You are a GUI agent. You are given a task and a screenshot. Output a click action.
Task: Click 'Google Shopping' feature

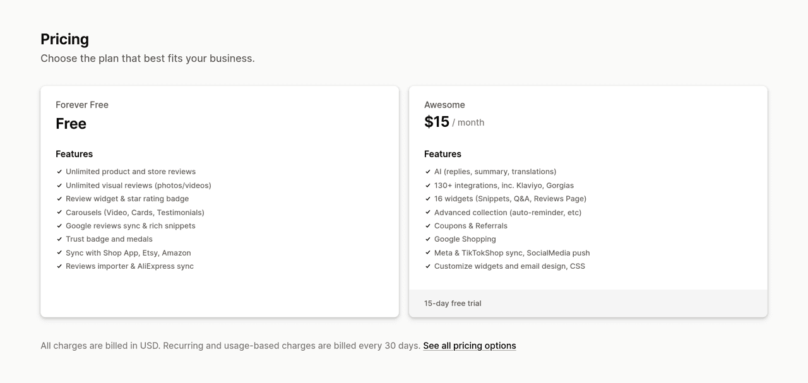pos(465,239)
